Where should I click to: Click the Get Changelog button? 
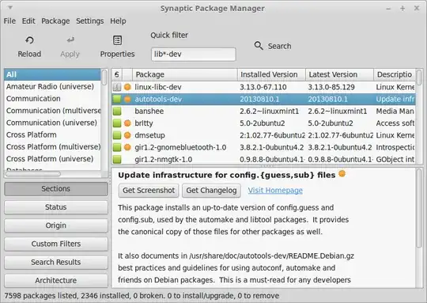pyautogui.click(x=211, y=190)
